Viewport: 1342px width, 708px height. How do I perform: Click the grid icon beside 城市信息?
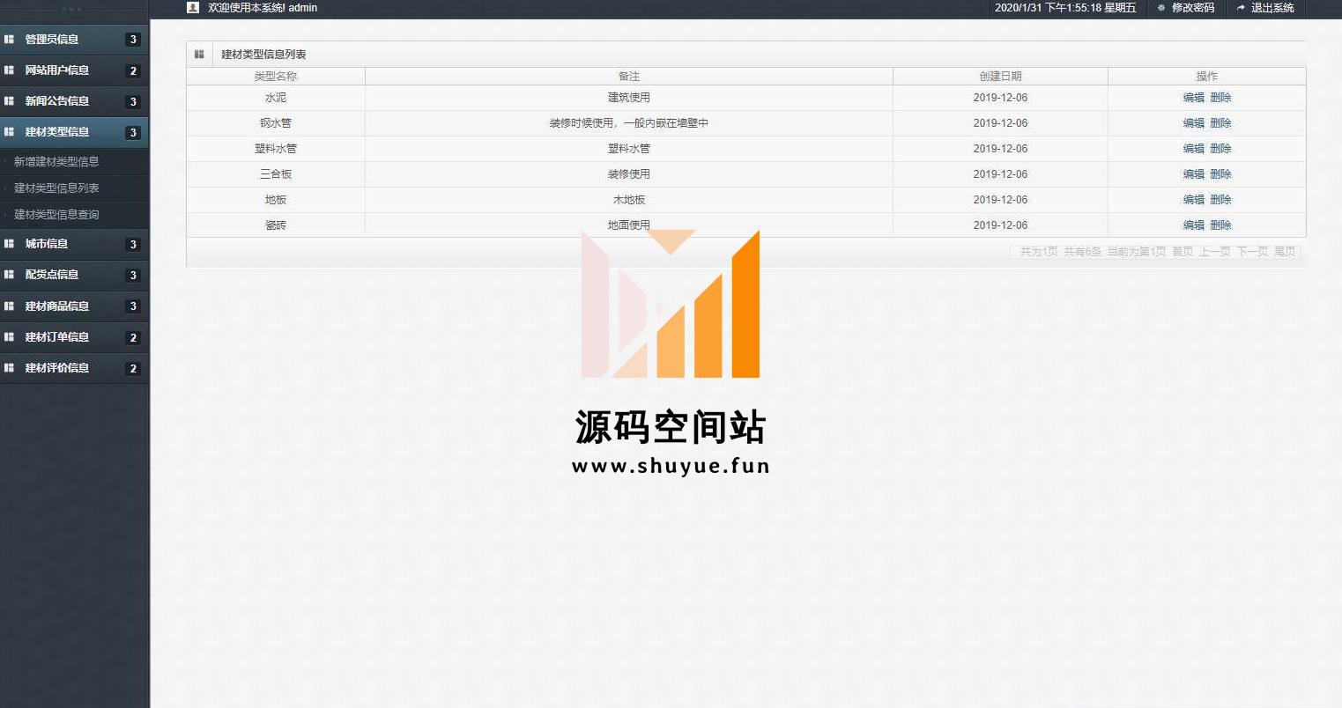10,244
